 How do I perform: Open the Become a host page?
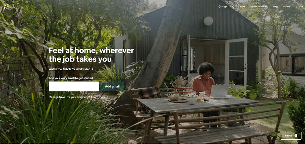259,7
